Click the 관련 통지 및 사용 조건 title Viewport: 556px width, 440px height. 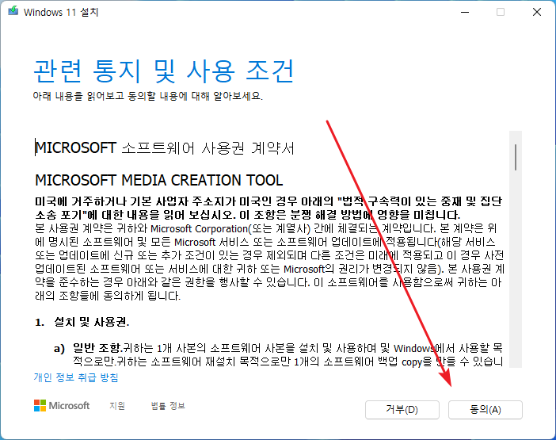pyautogui.click(x=164, y=71)
